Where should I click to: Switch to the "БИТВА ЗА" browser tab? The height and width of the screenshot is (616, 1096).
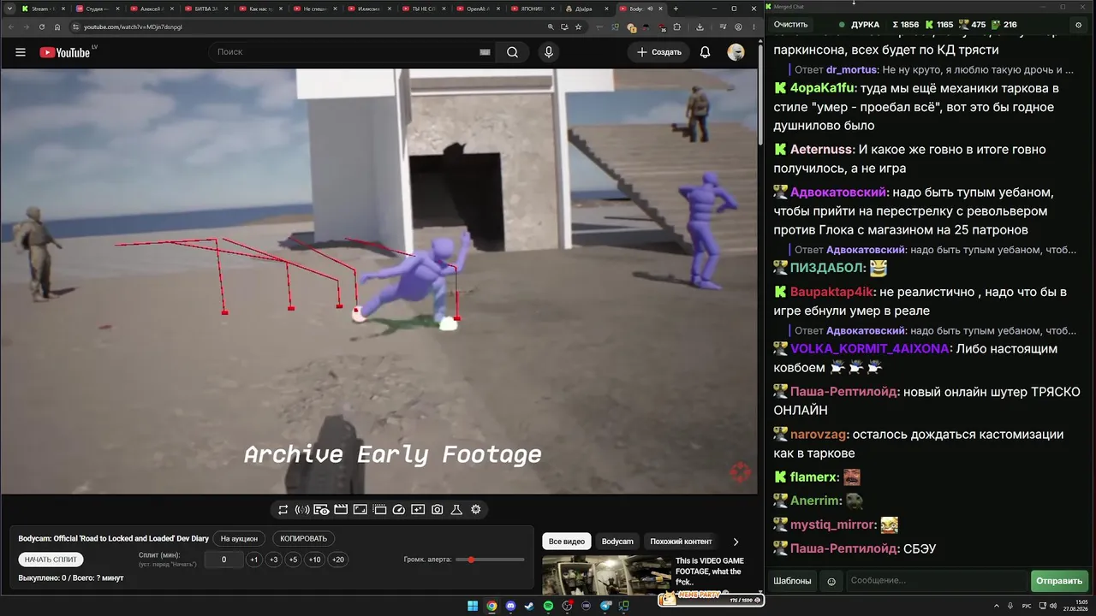(205, 9)
